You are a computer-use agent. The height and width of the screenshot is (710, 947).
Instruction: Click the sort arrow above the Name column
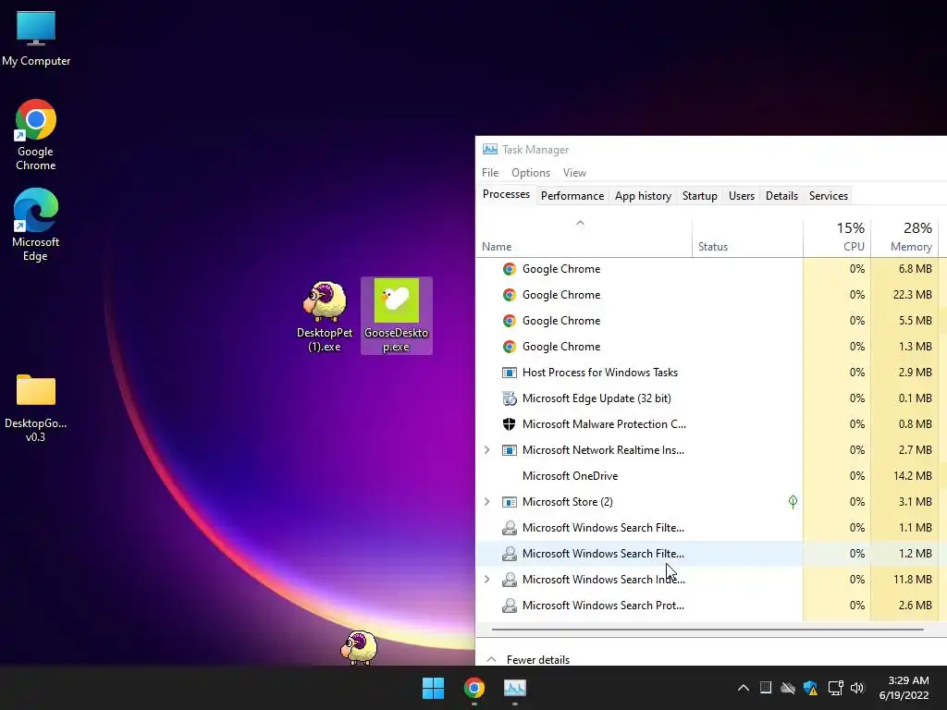coord(580,223)
